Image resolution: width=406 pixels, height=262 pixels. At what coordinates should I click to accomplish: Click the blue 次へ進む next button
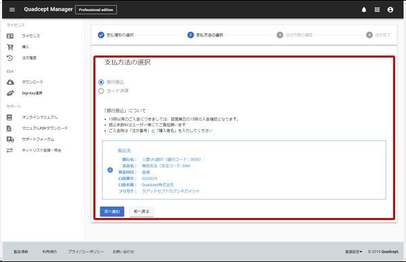(x=112, y=211)
